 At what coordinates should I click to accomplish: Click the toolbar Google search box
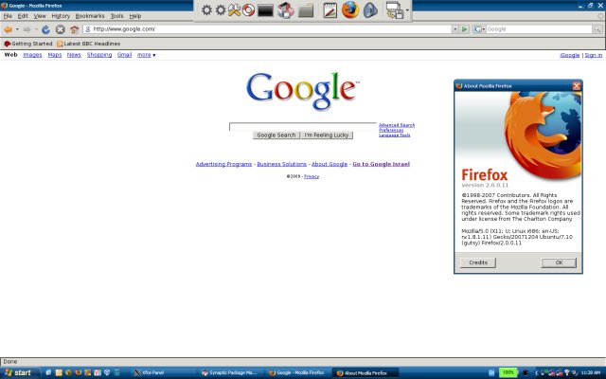pyautogui.click(x=539, y=29)
